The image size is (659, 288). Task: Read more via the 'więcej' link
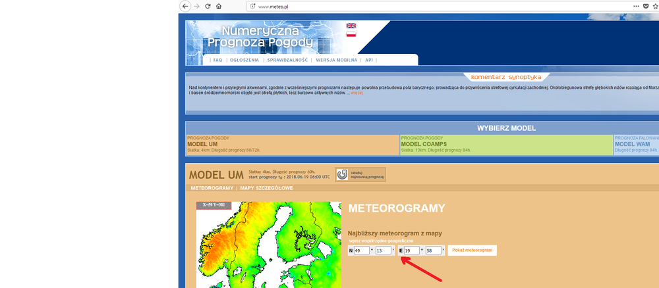pyautogui.click(x=357, y=93)
